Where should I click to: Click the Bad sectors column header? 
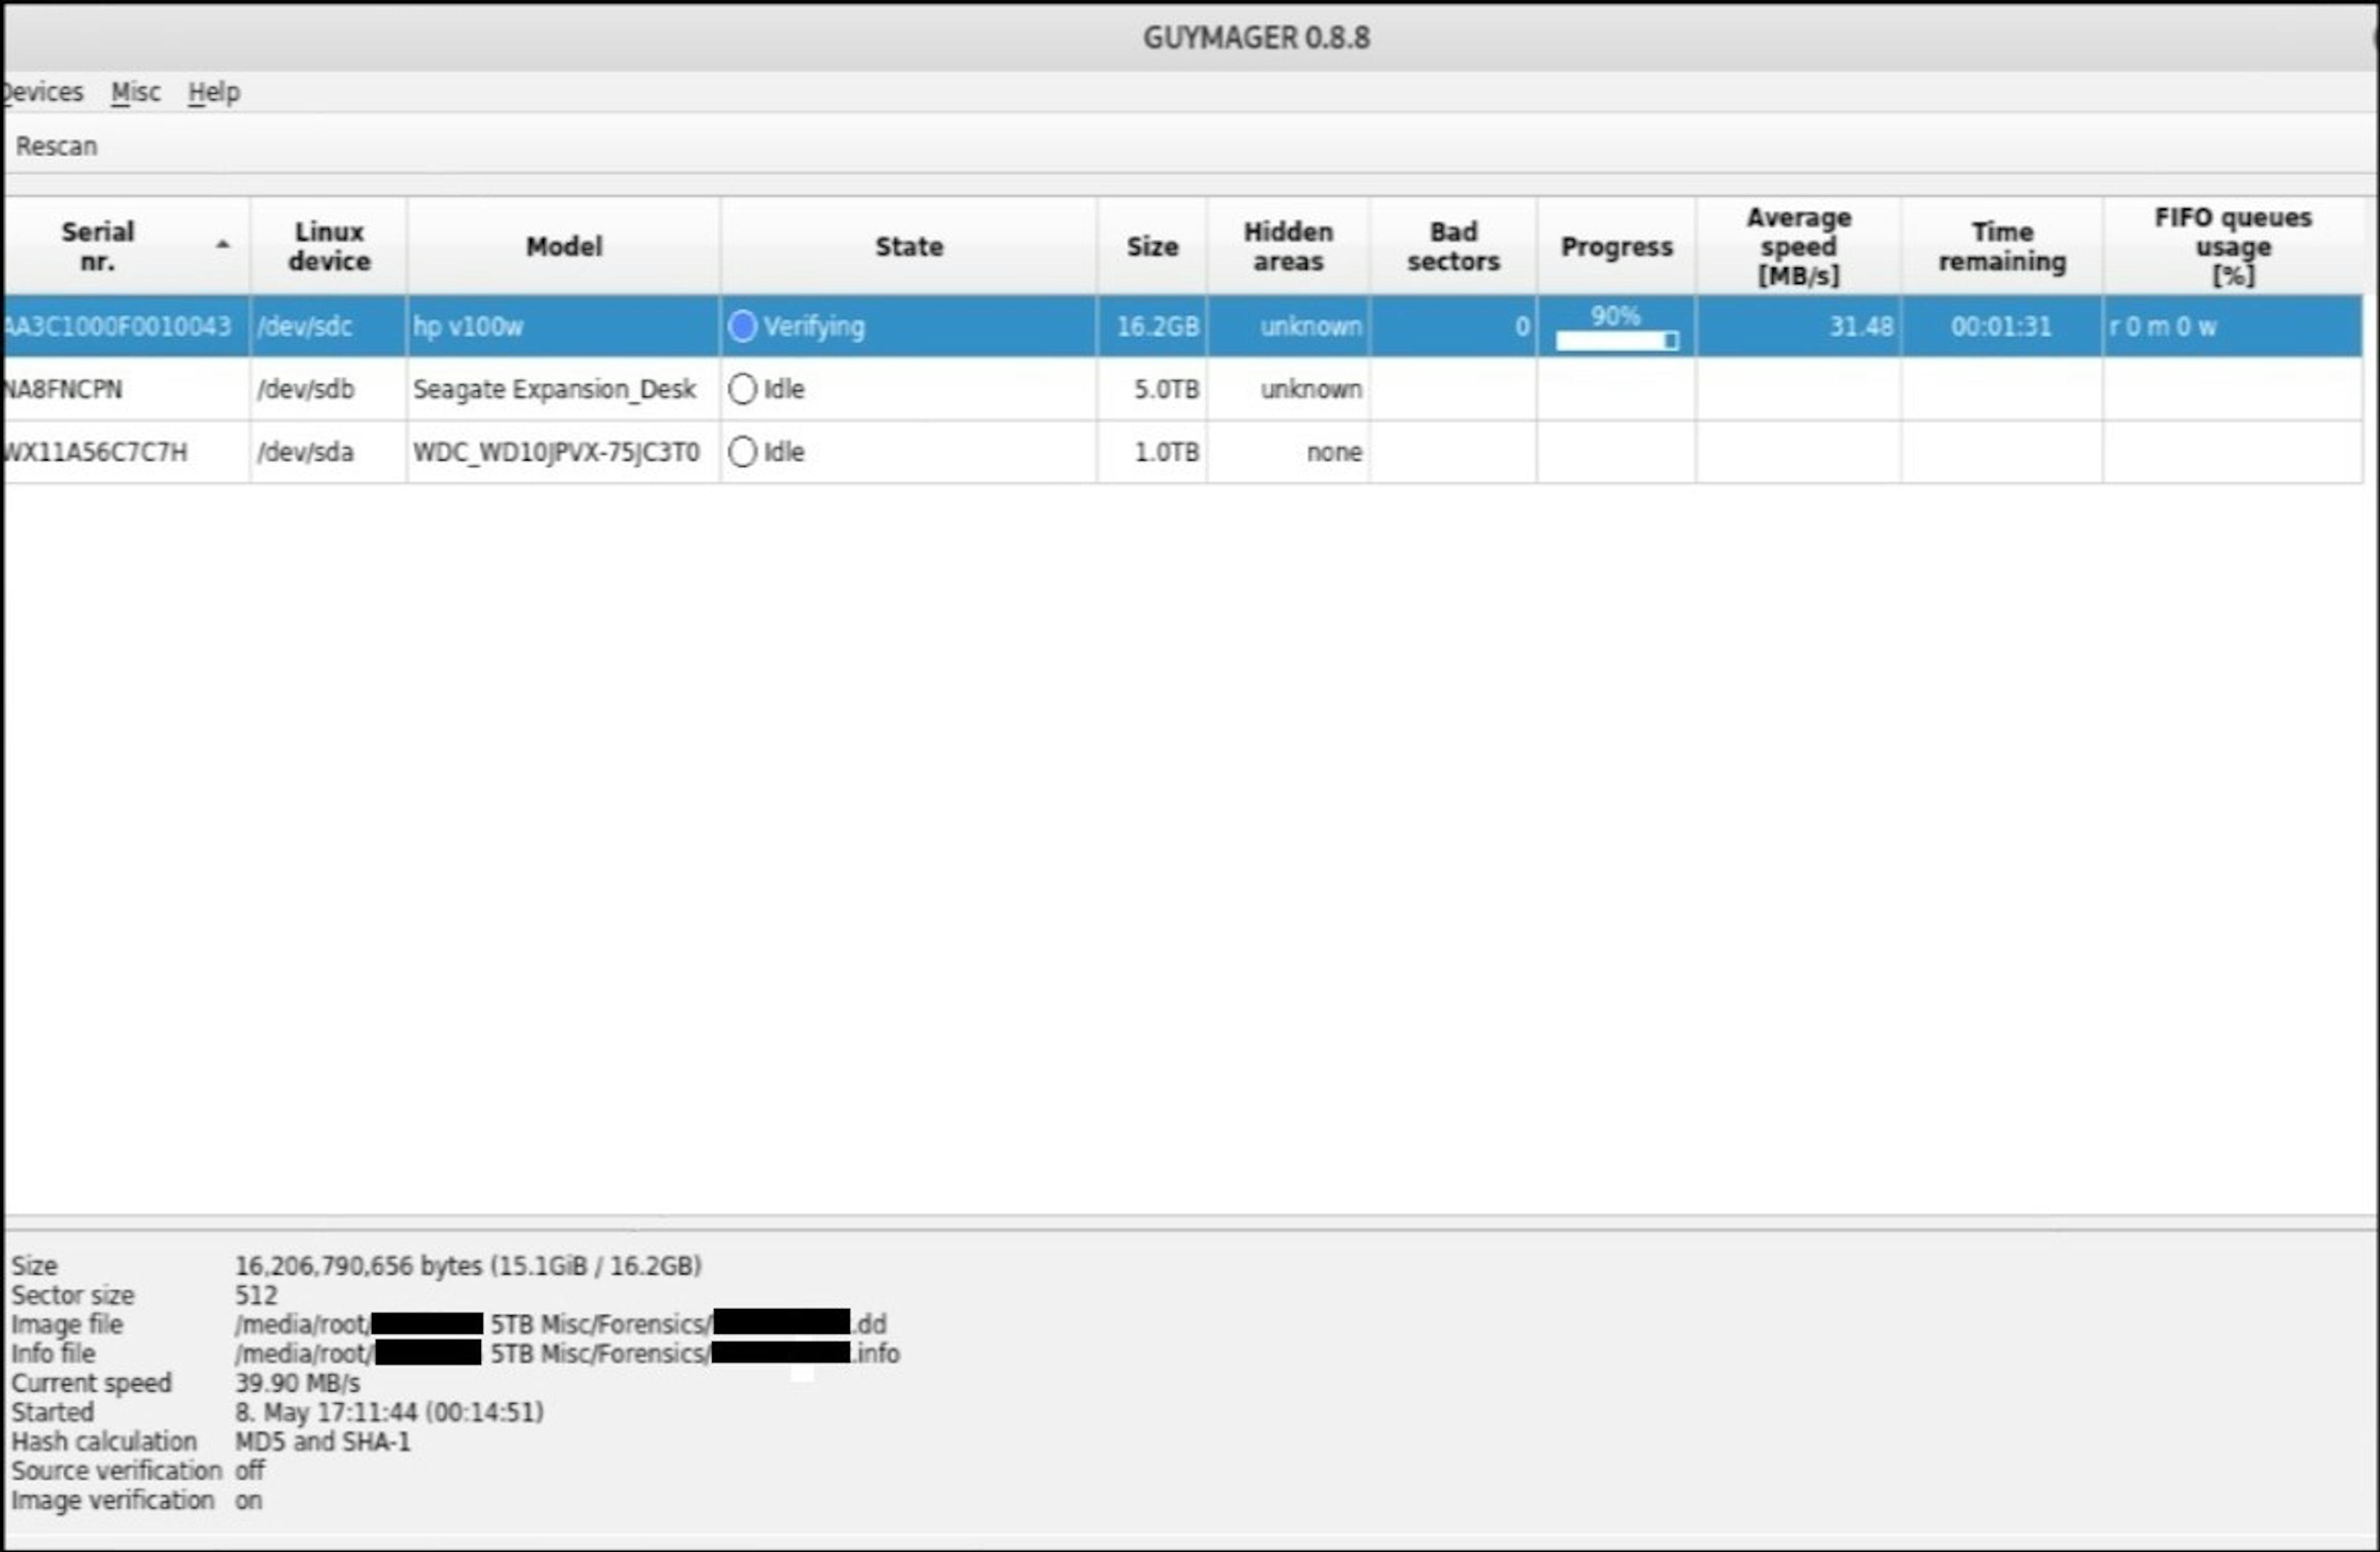pyautogui.click(x=1453, y=246)
